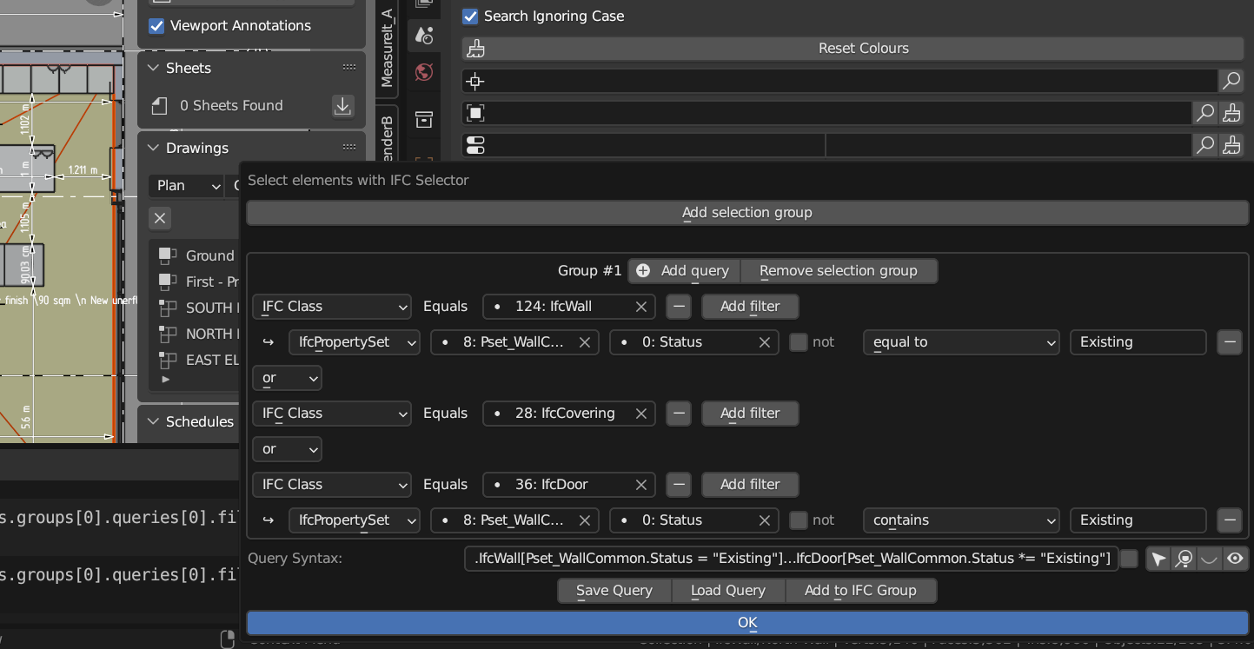The width and height of the screenshot is (1254, 649).
Task: Click the crosshair icon in the search row
Action: 474,81
